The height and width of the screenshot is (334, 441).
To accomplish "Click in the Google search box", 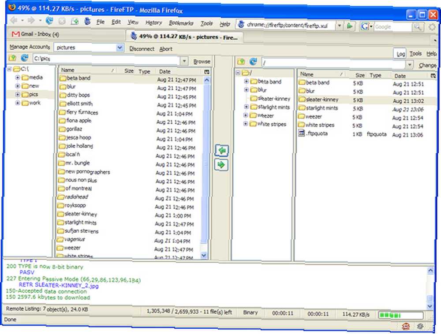I will pos(393,27).
